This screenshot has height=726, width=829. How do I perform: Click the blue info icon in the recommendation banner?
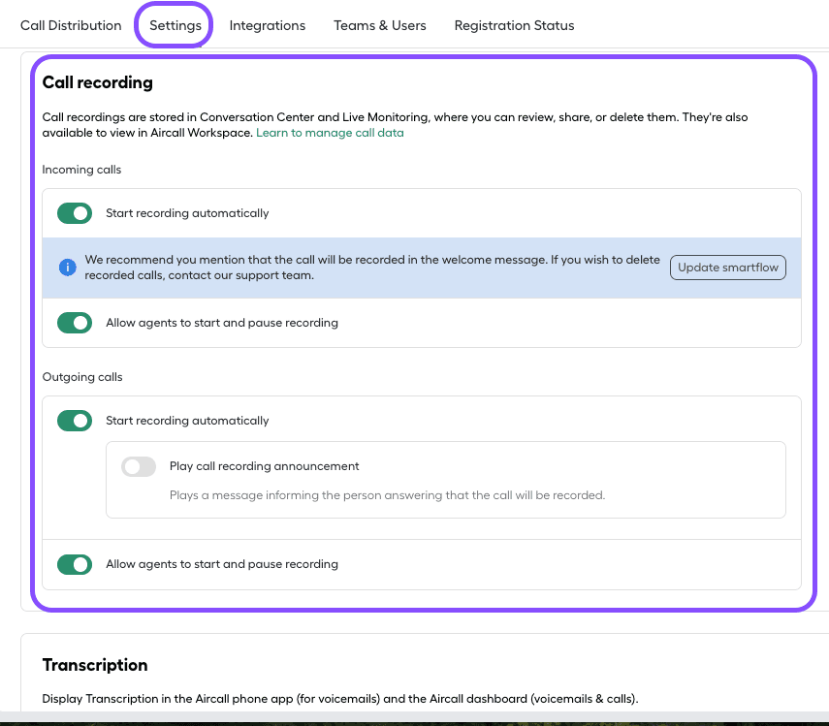[x=67, y=267]
